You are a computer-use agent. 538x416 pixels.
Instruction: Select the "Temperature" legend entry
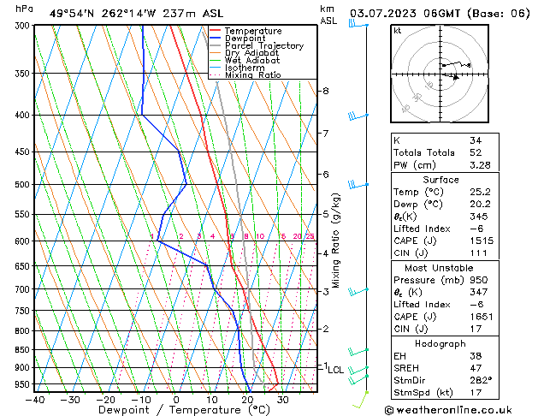point(253,31)
